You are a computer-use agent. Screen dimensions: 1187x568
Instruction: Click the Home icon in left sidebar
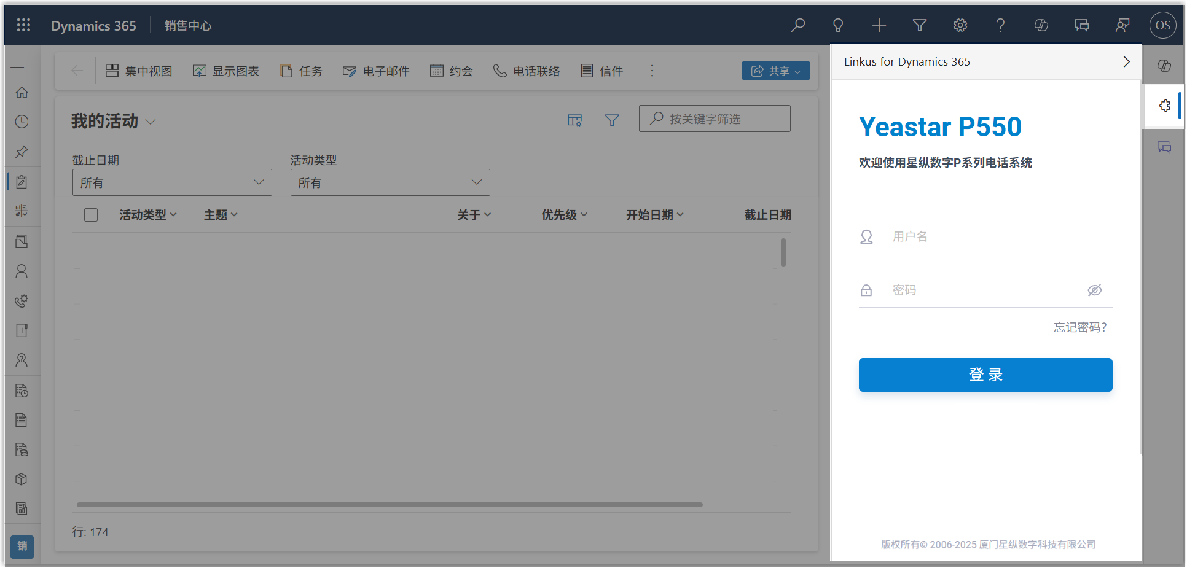pos(22,93)
